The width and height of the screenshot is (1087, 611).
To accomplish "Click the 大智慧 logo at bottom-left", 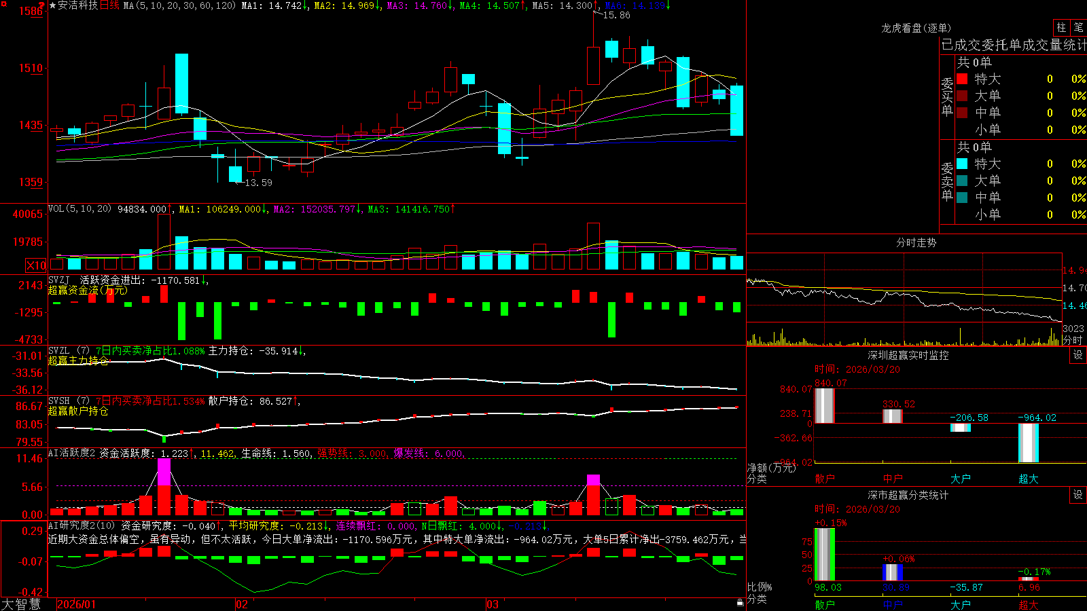I will tap(20, 604).
